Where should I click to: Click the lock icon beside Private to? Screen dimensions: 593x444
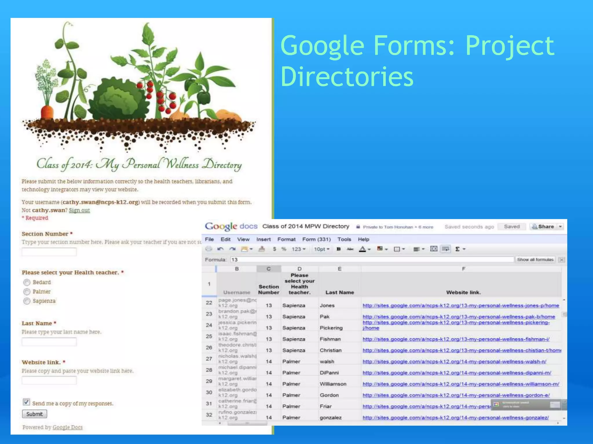pos(358,227)
